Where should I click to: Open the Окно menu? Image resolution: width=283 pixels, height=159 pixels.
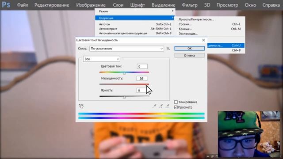point(250,5)
